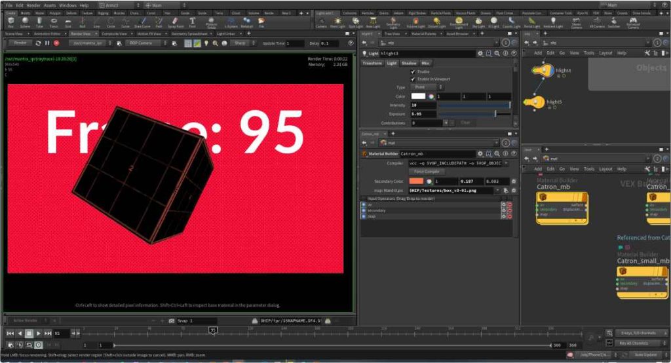
Task: Open the render view help icon
Action: click(x=351, y=43)
